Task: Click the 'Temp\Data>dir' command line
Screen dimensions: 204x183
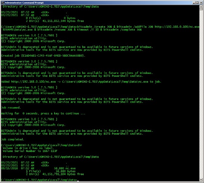Action: coord(42,145)
